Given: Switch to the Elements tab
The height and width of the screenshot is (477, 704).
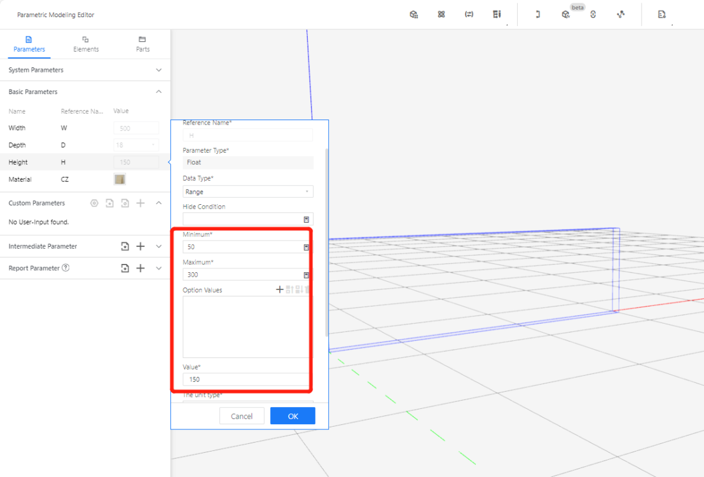Looking at the screenshot, I should [x=86, y=44].
